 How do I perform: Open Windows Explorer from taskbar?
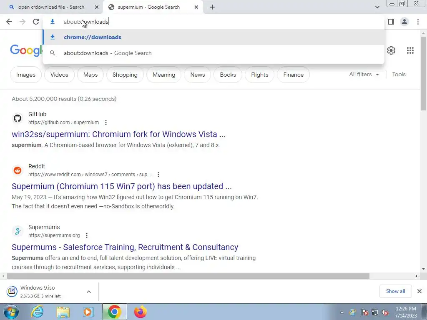coord(63,312)
